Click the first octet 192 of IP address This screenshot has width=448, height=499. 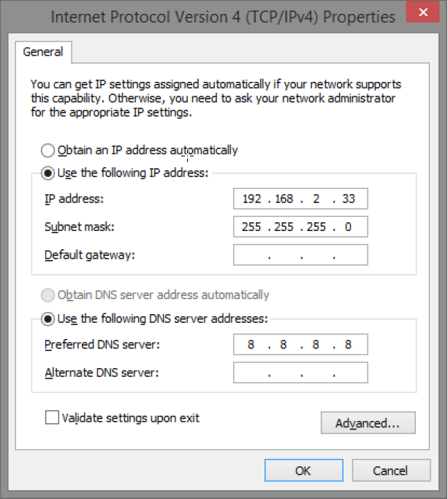coord(251,199)
